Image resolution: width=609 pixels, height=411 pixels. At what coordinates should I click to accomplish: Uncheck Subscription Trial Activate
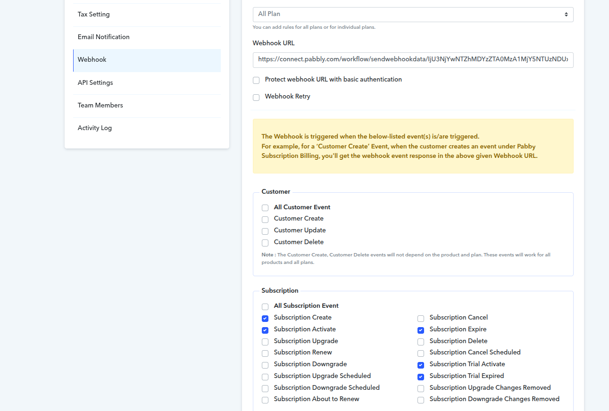[x=421, y=365]
